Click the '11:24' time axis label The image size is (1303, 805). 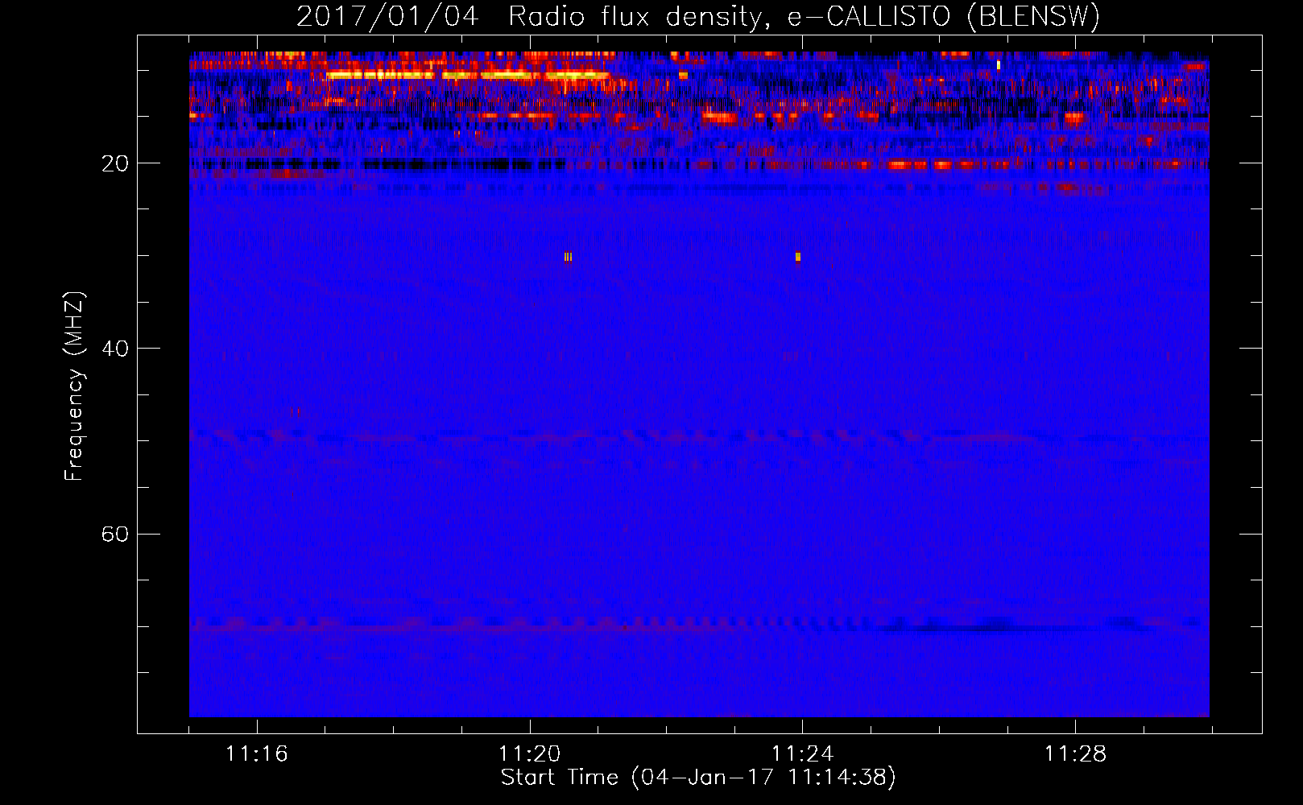pyautogui.click(x=803, y=753)
